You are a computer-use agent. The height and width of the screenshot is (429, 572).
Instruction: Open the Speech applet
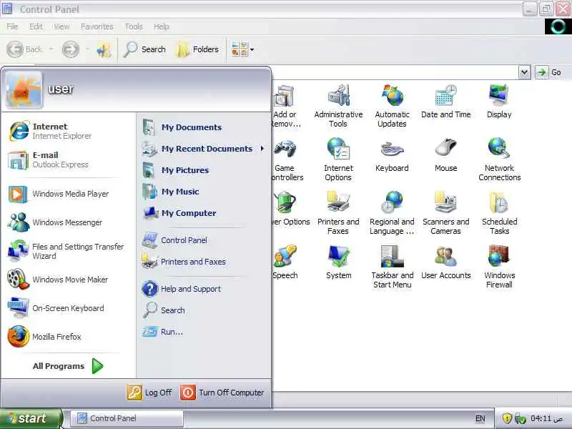[x=285, y=262]
